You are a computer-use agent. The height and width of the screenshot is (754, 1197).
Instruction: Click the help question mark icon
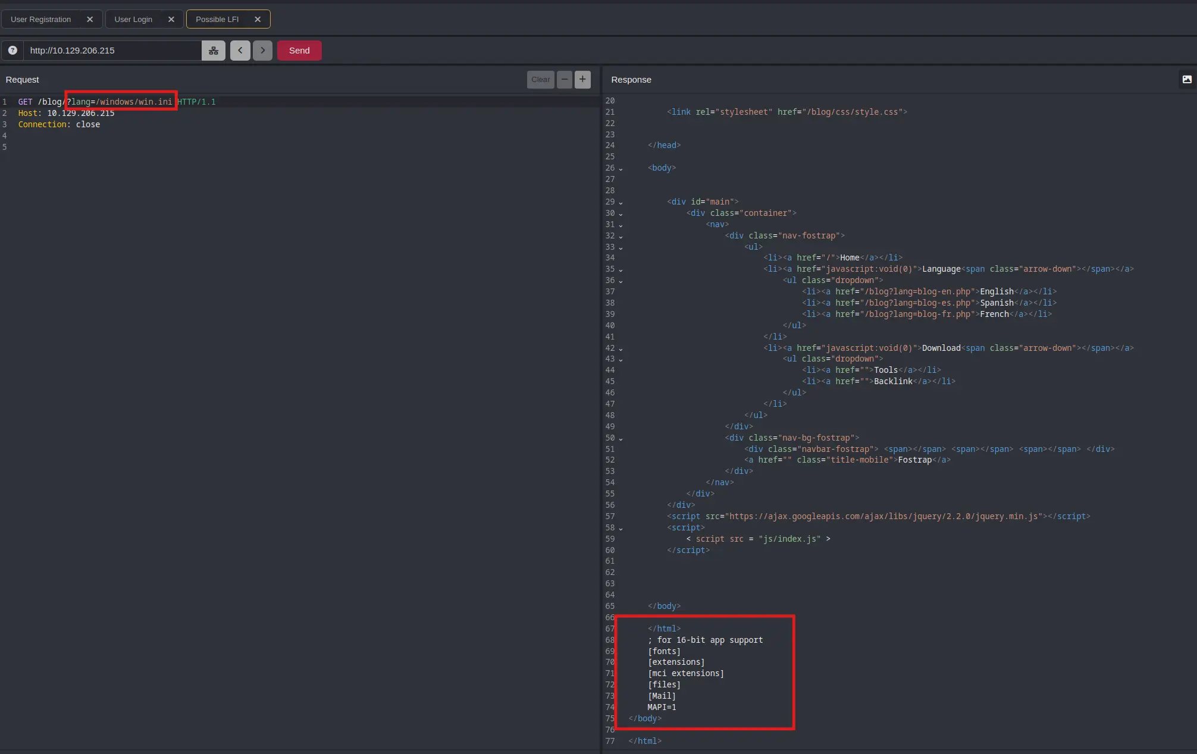pos(12,51)
